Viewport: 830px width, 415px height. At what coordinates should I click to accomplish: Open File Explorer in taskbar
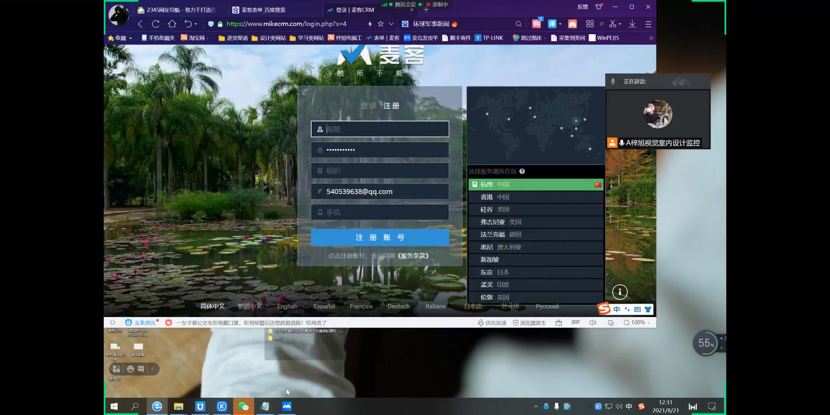point(179,406)
